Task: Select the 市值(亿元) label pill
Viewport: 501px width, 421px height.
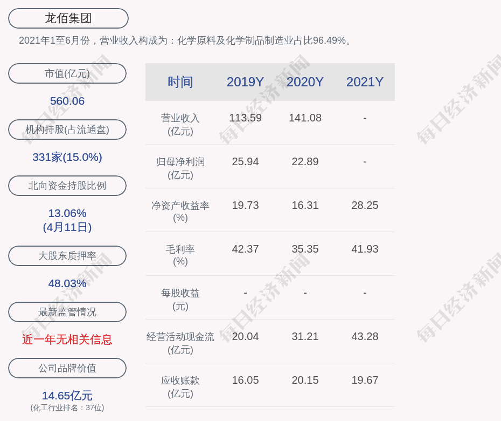Action: tap(67, 73)
